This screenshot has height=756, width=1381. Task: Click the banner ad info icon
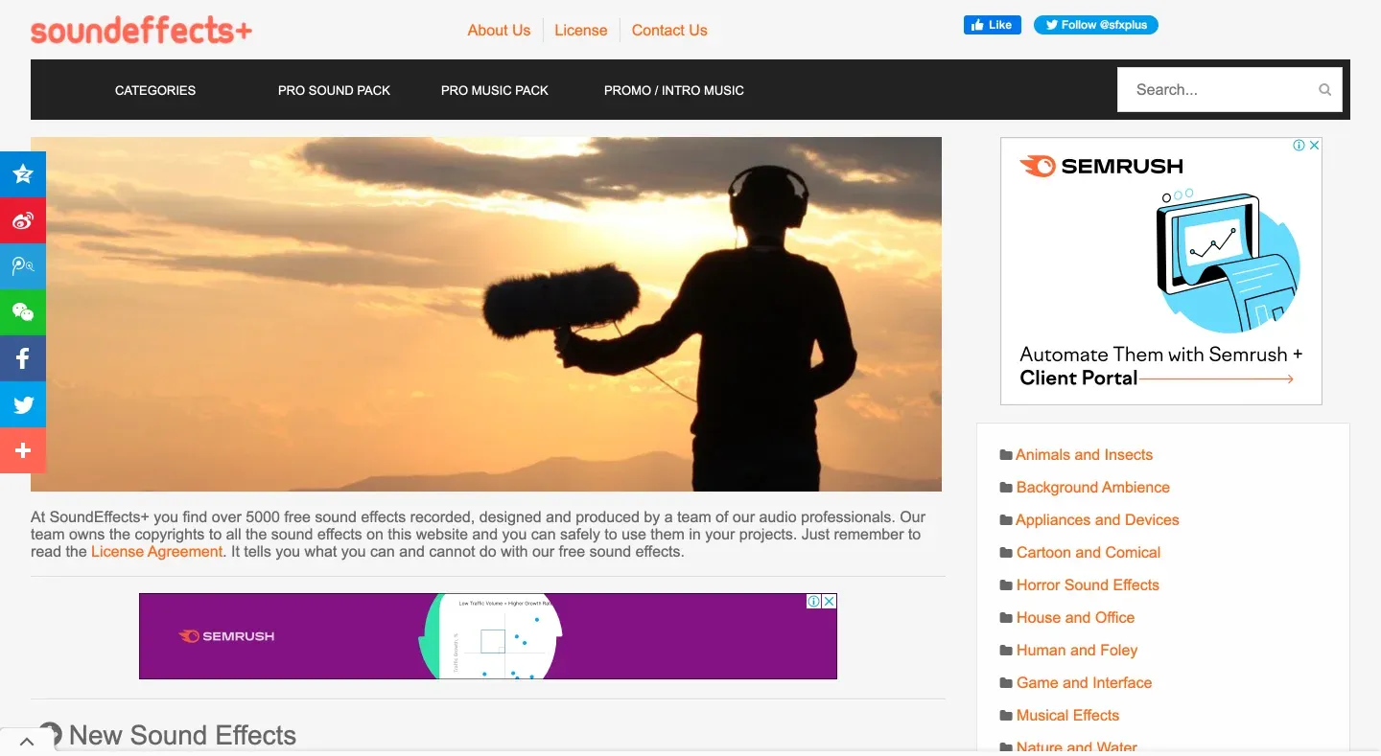pos(813,602)
